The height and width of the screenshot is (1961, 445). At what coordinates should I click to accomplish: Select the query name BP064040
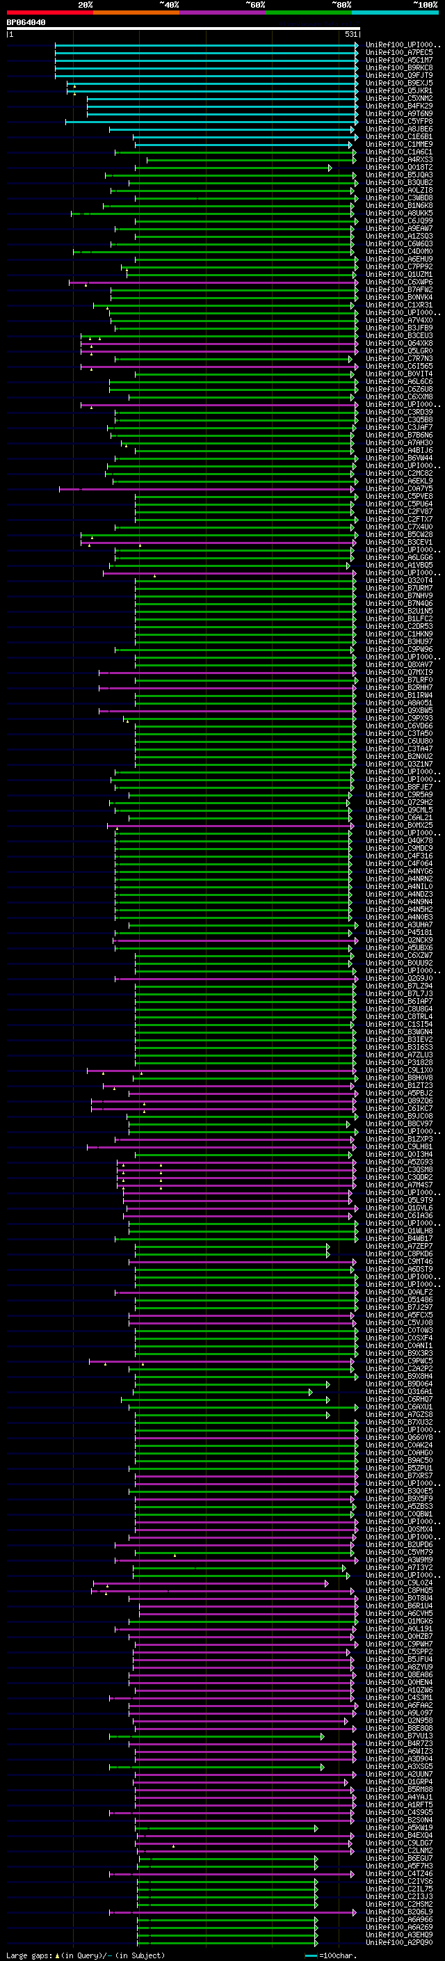click(x=26, y=23)
